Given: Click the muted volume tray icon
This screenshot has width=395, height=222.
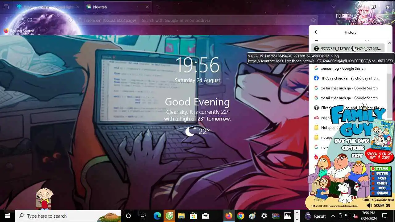Looking at the screenshot, I should coord(355,216).
